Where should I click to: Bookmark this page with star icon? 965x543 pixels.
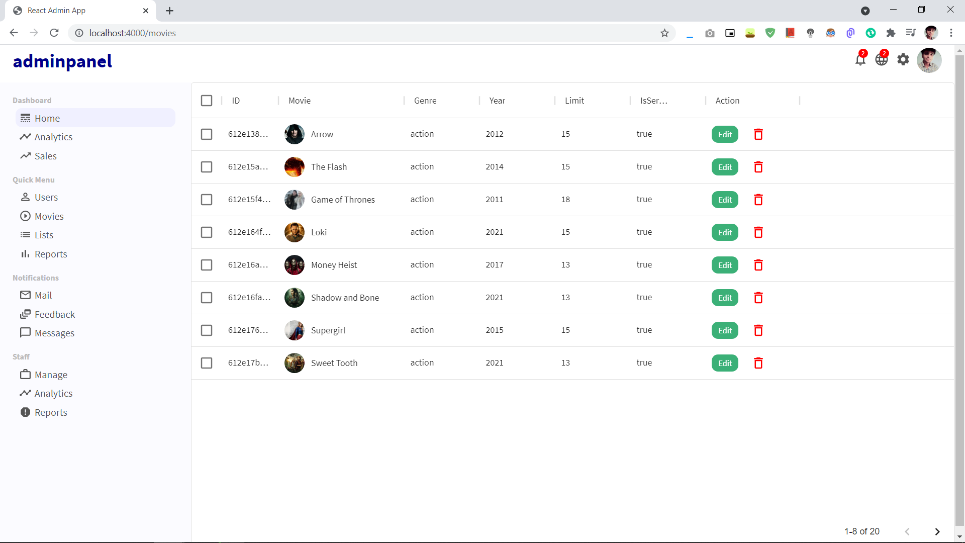point(664,33)
